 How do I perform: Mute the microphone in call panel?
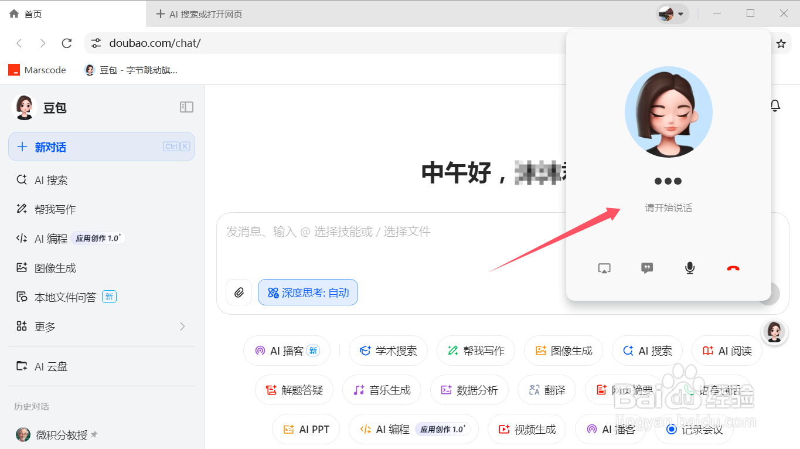pyautogui.click(x=690, y=268)
